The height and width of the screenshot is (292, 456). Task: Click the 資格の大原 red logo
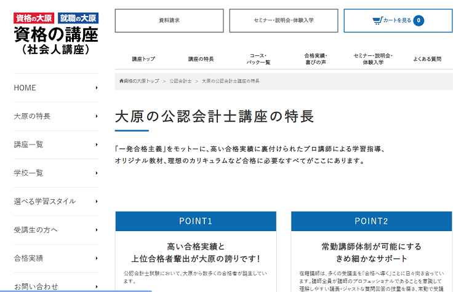[34, 18]
